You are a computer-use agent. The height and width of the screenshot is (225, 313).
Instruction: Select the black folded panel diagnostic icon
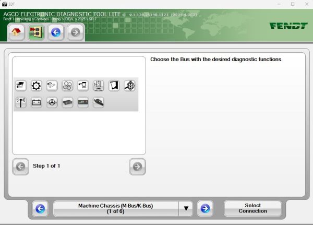pos(114,86)
